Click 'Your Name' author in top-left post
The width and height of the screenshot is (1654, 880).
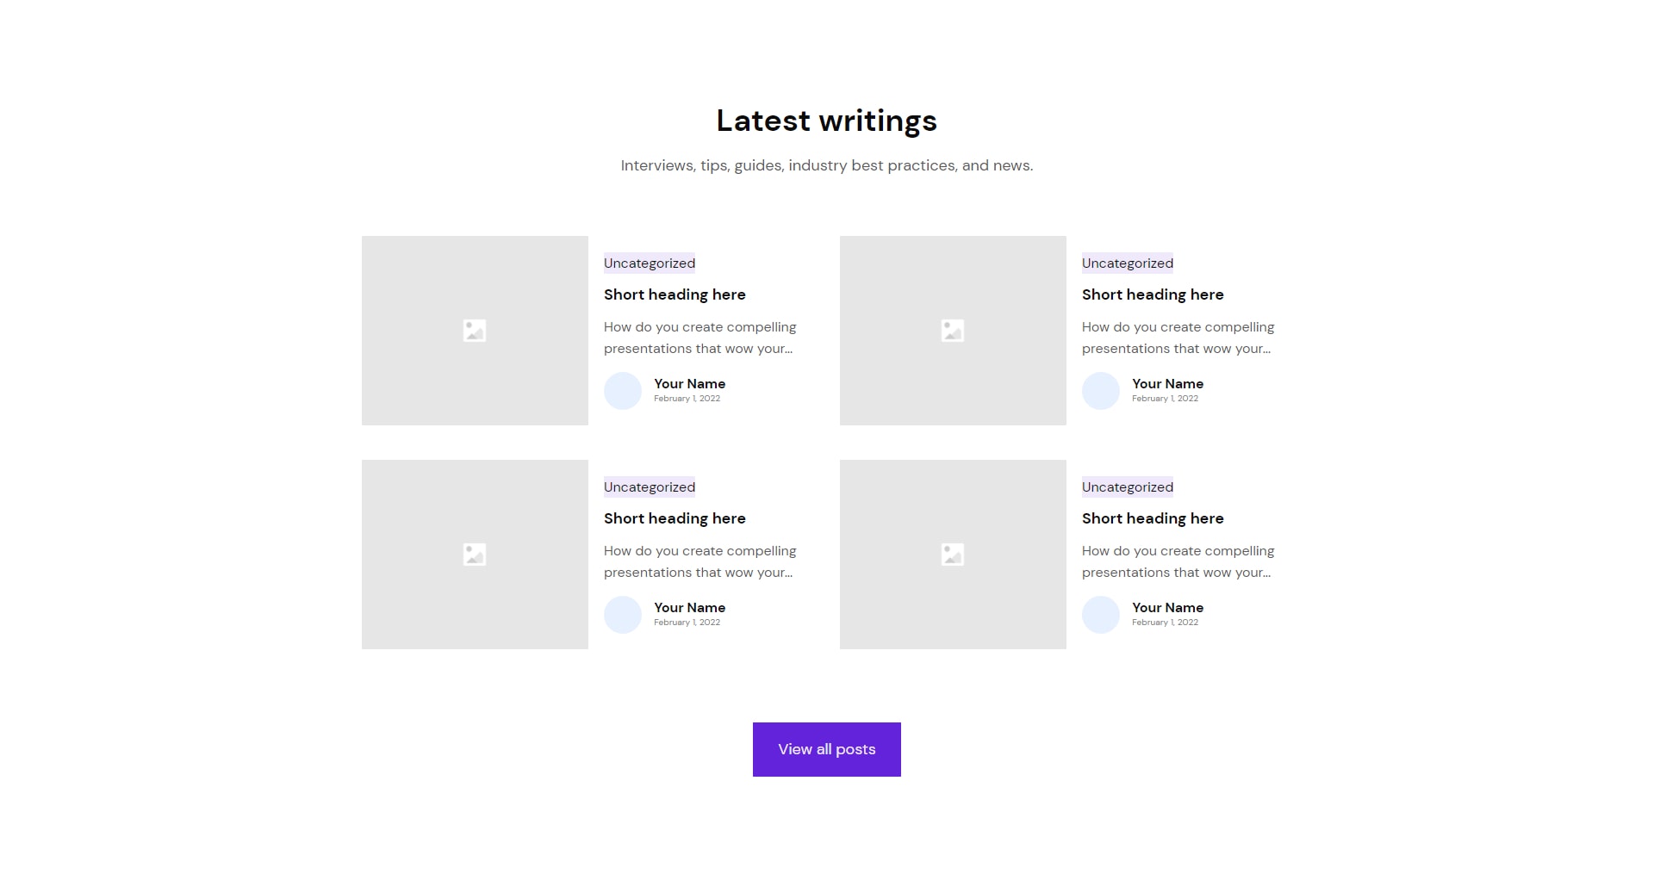[x=689, y=384]
